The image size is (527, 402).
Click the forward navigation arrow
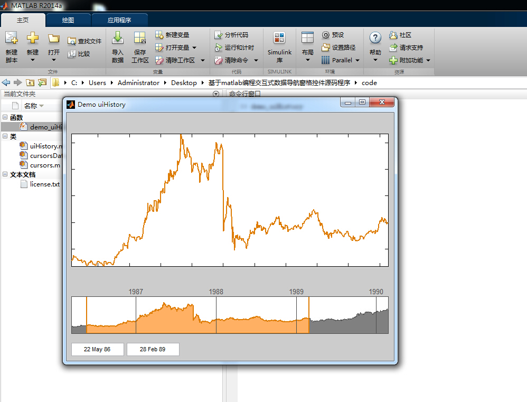18,83
